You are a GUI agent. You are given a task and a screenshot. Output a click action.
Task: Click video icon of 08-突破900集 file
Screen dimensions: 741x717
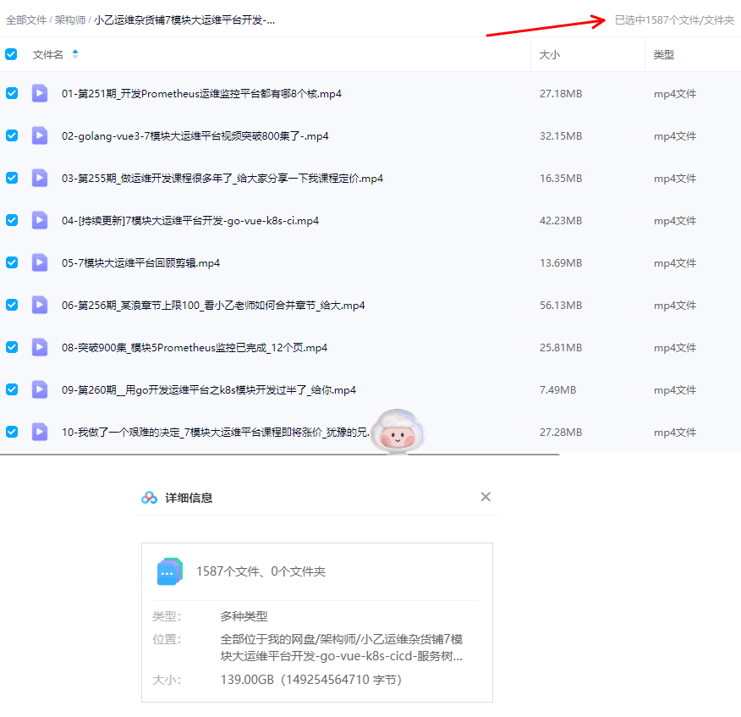pyautogui.click(x=40, y=347)
